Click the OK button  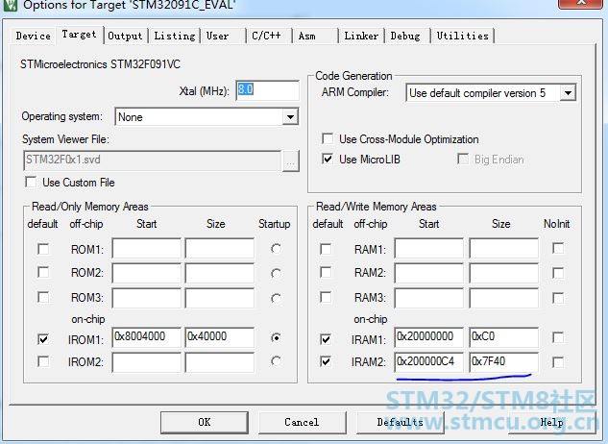pos(205,422)
